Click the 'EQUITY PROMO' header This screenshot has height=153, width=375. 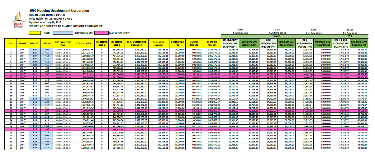tap(194, 43)
